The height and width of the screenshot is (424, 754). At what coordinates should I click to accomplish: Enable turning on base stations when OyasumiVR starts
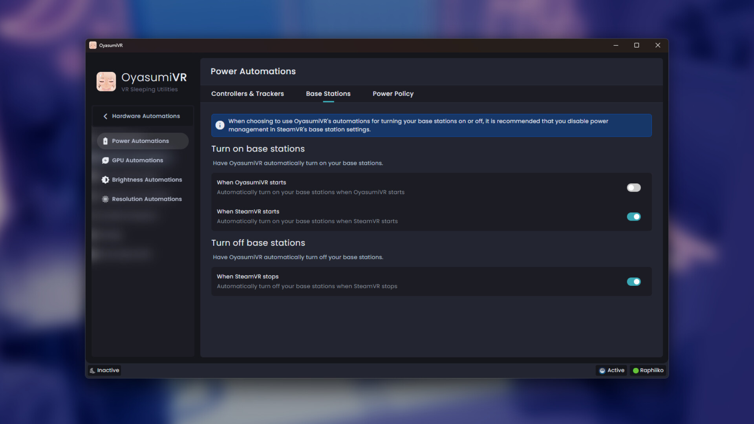coord(633,188)
